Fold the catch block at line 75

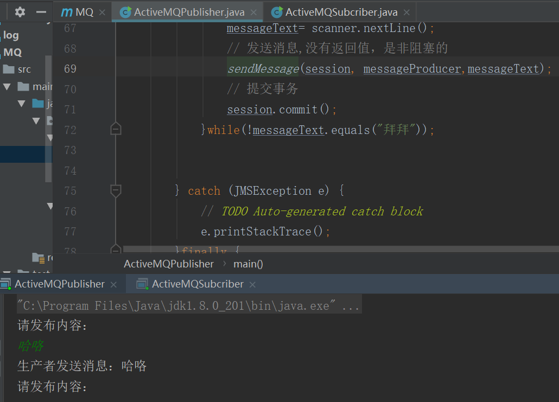pyautogui.click(x=116, y=190)
